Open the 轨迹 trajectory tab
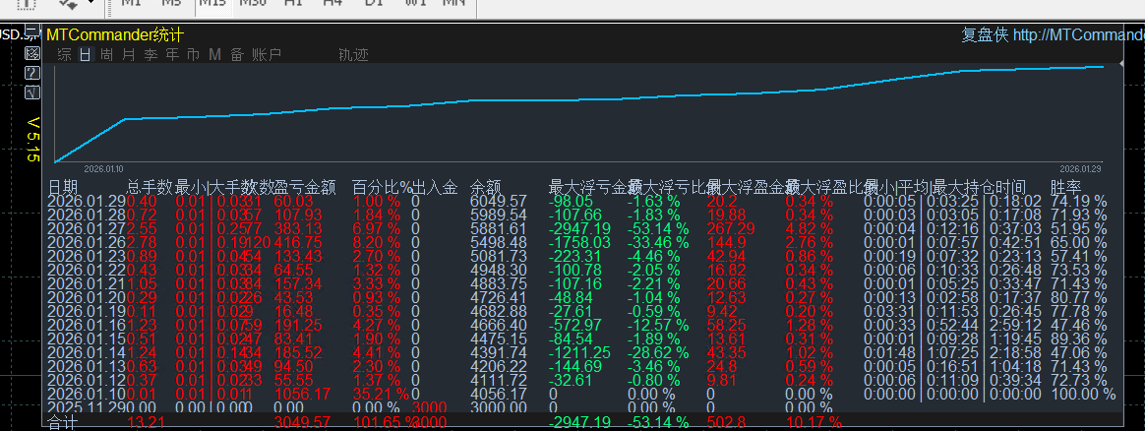The width and height of the screenshot is (1145, 431). [353, 55]
